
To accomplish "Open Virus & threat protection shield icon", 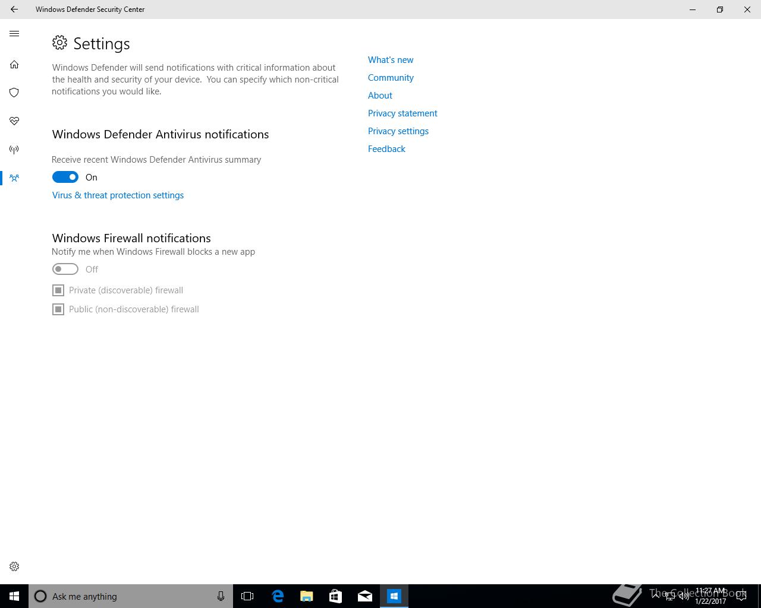I will (x=14, y=93).
